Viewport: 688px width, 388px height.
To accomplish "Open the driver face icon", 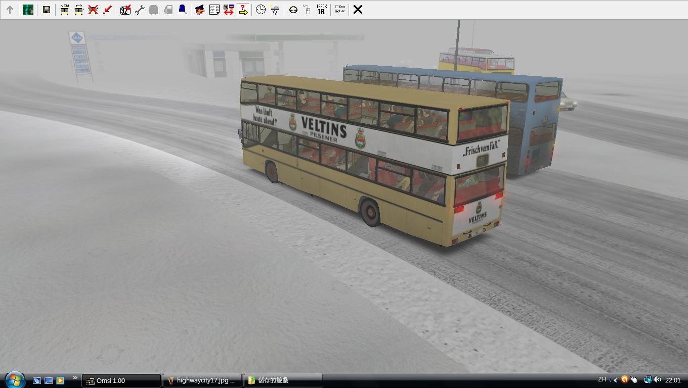I will coord(200,10).
